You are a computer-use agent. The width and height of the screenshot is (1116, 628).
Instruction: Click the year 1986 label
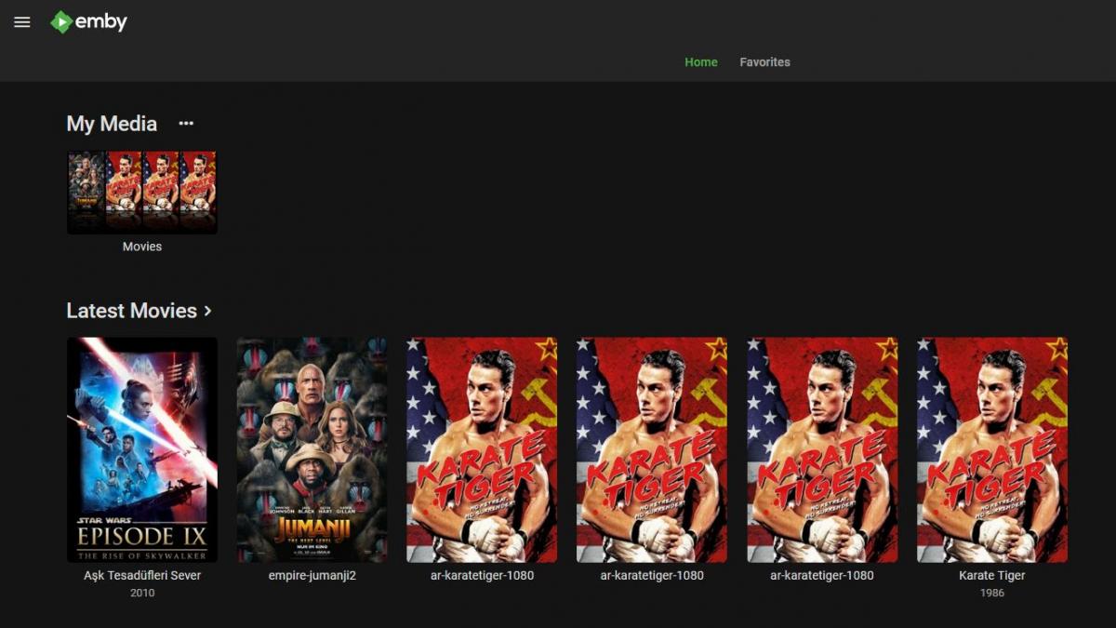pyautogui.click(x=992, y=593)
